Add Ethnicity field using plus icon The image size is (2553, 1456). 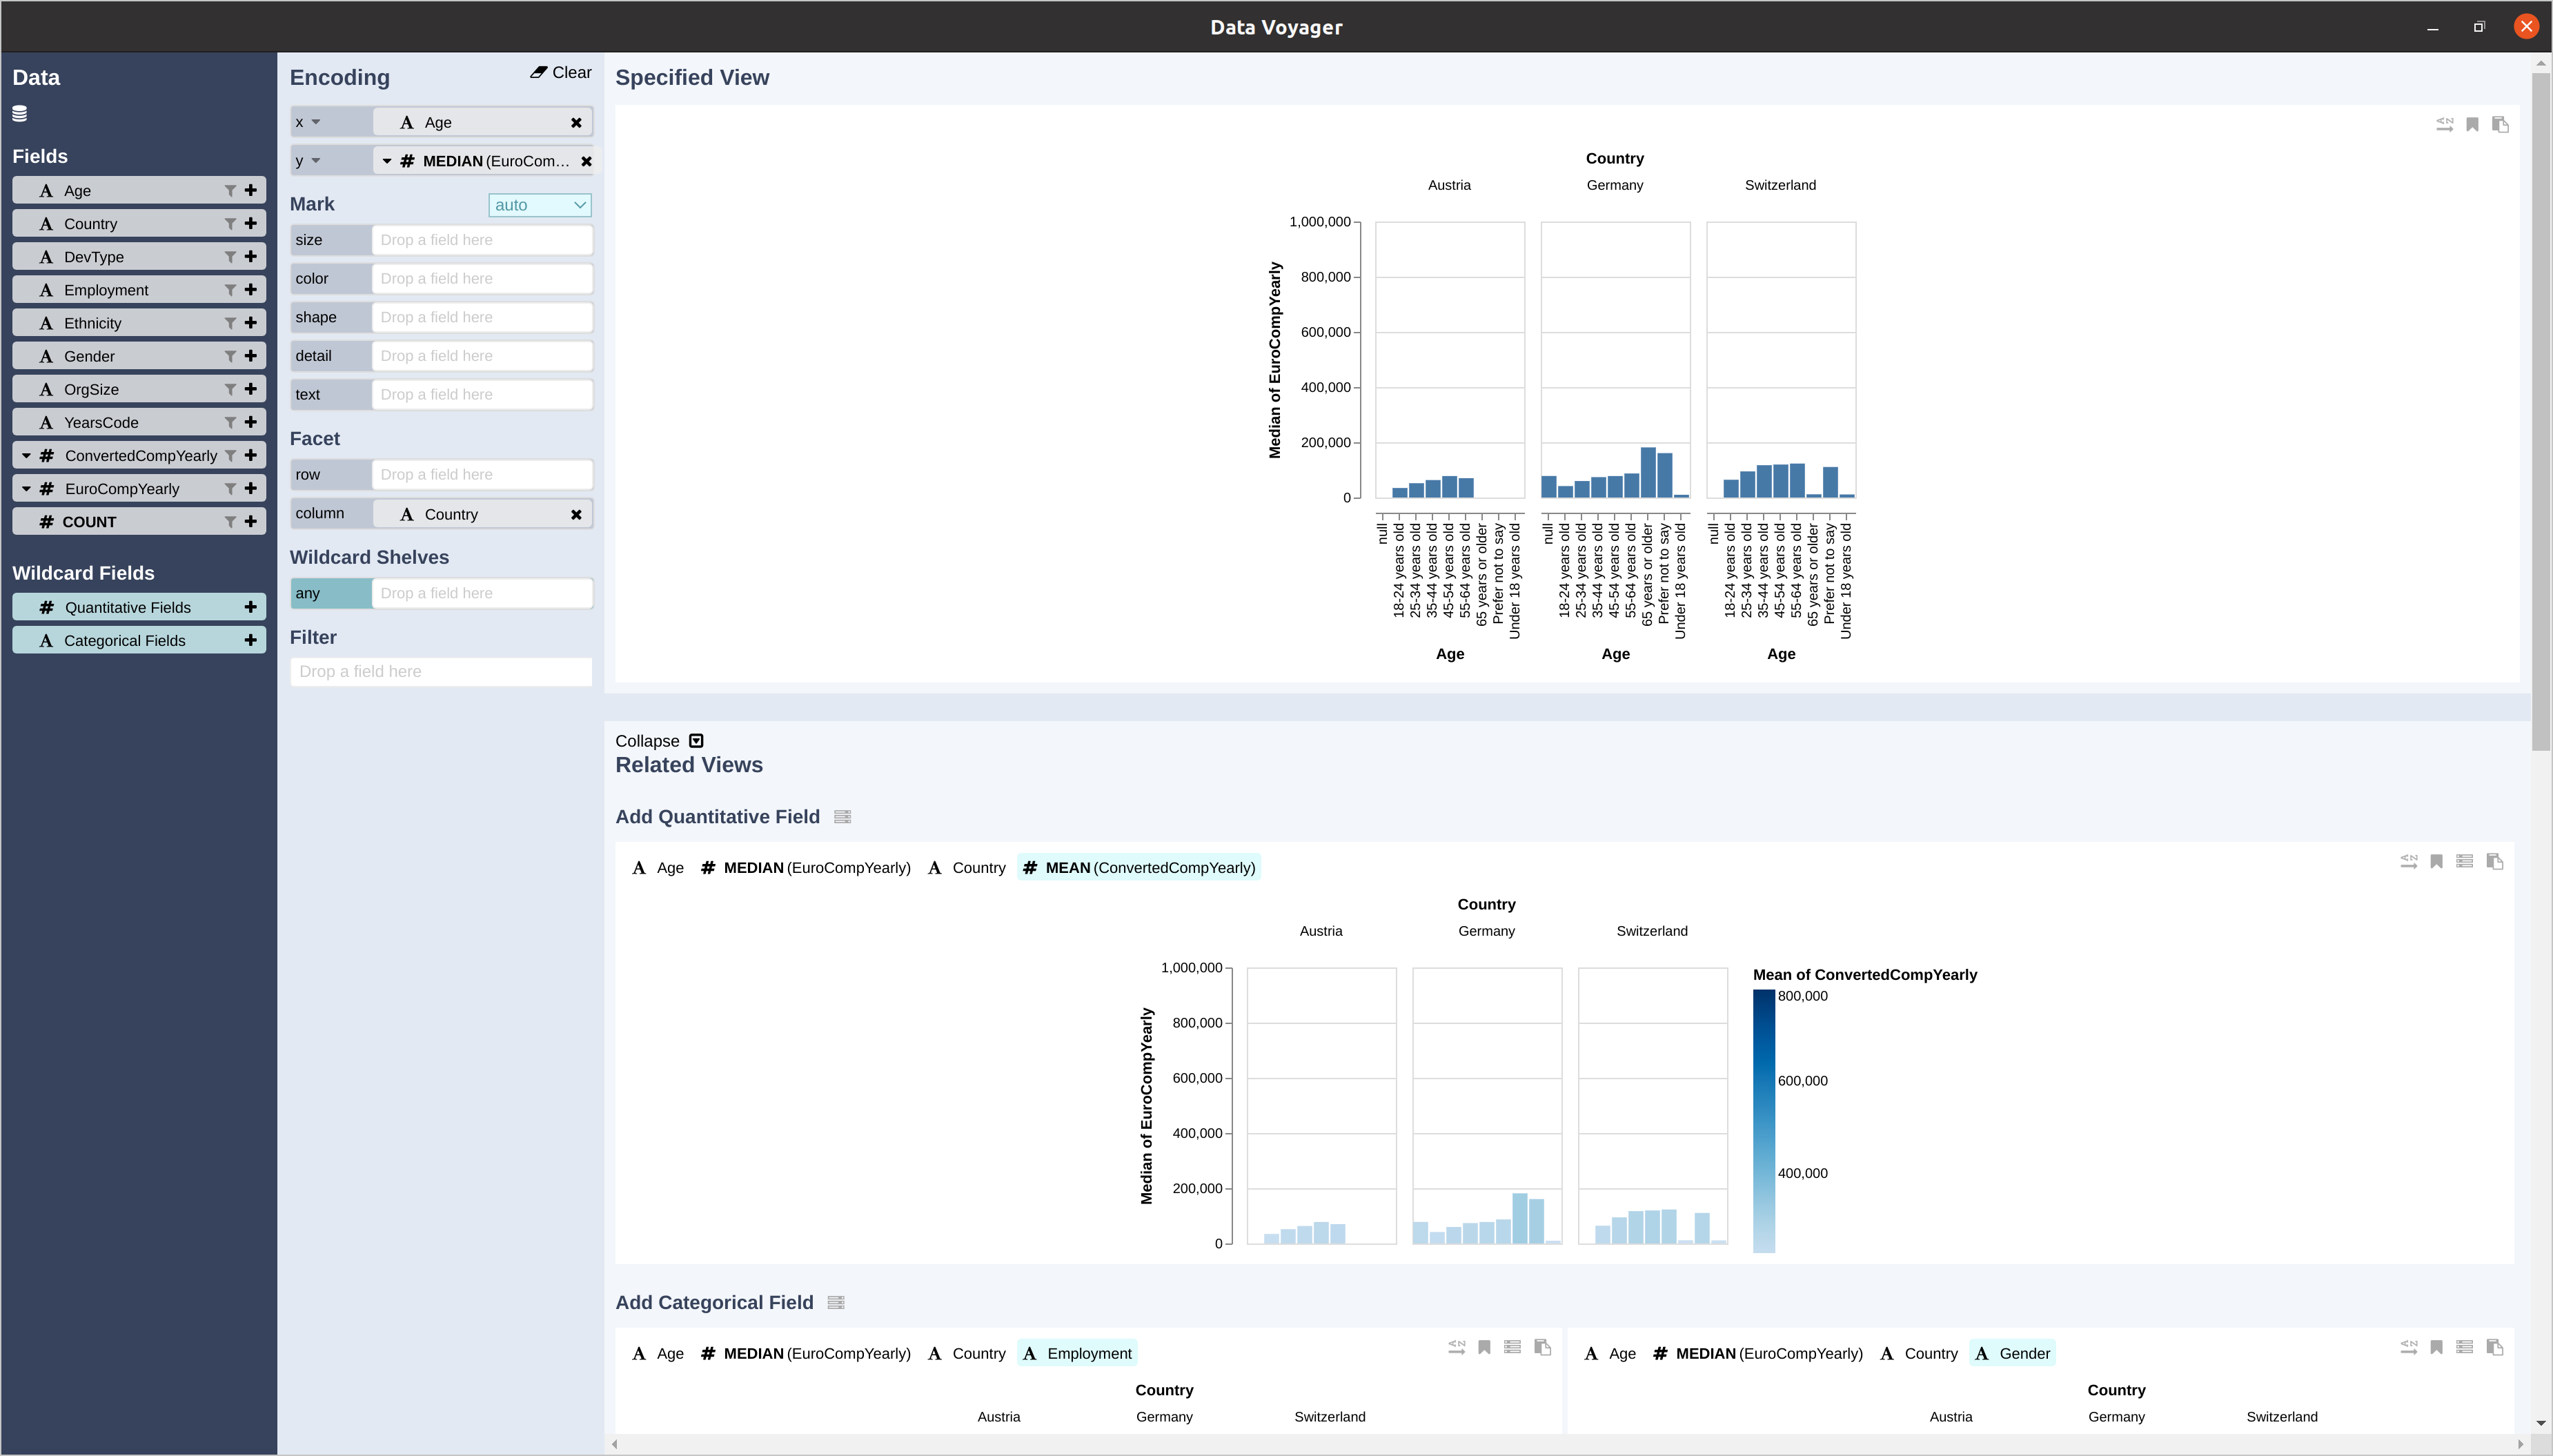pyautogui.click(x=251, y=322)
